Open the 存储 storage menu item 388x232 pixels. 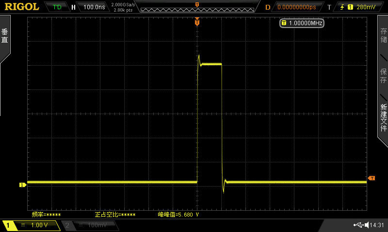point(384,35)
